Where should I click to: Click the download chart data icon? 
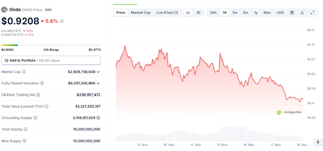[x=302, y=13]
